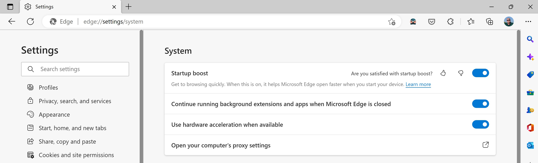Click the thumbs down feedback icon

[461, 73]
